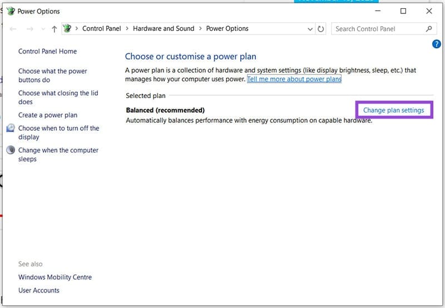This screenshot has width=445, height=308.
Task: Click Change plan settings for Balanced
Action: (394, 110)
